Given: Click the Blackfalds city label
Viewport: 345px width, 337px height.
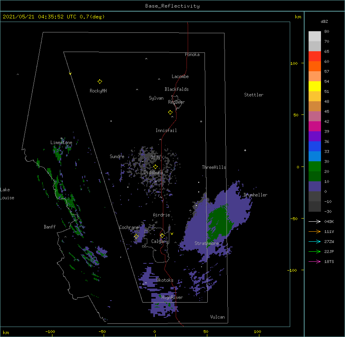Looking at the screenshot, I should click(177, 89).
